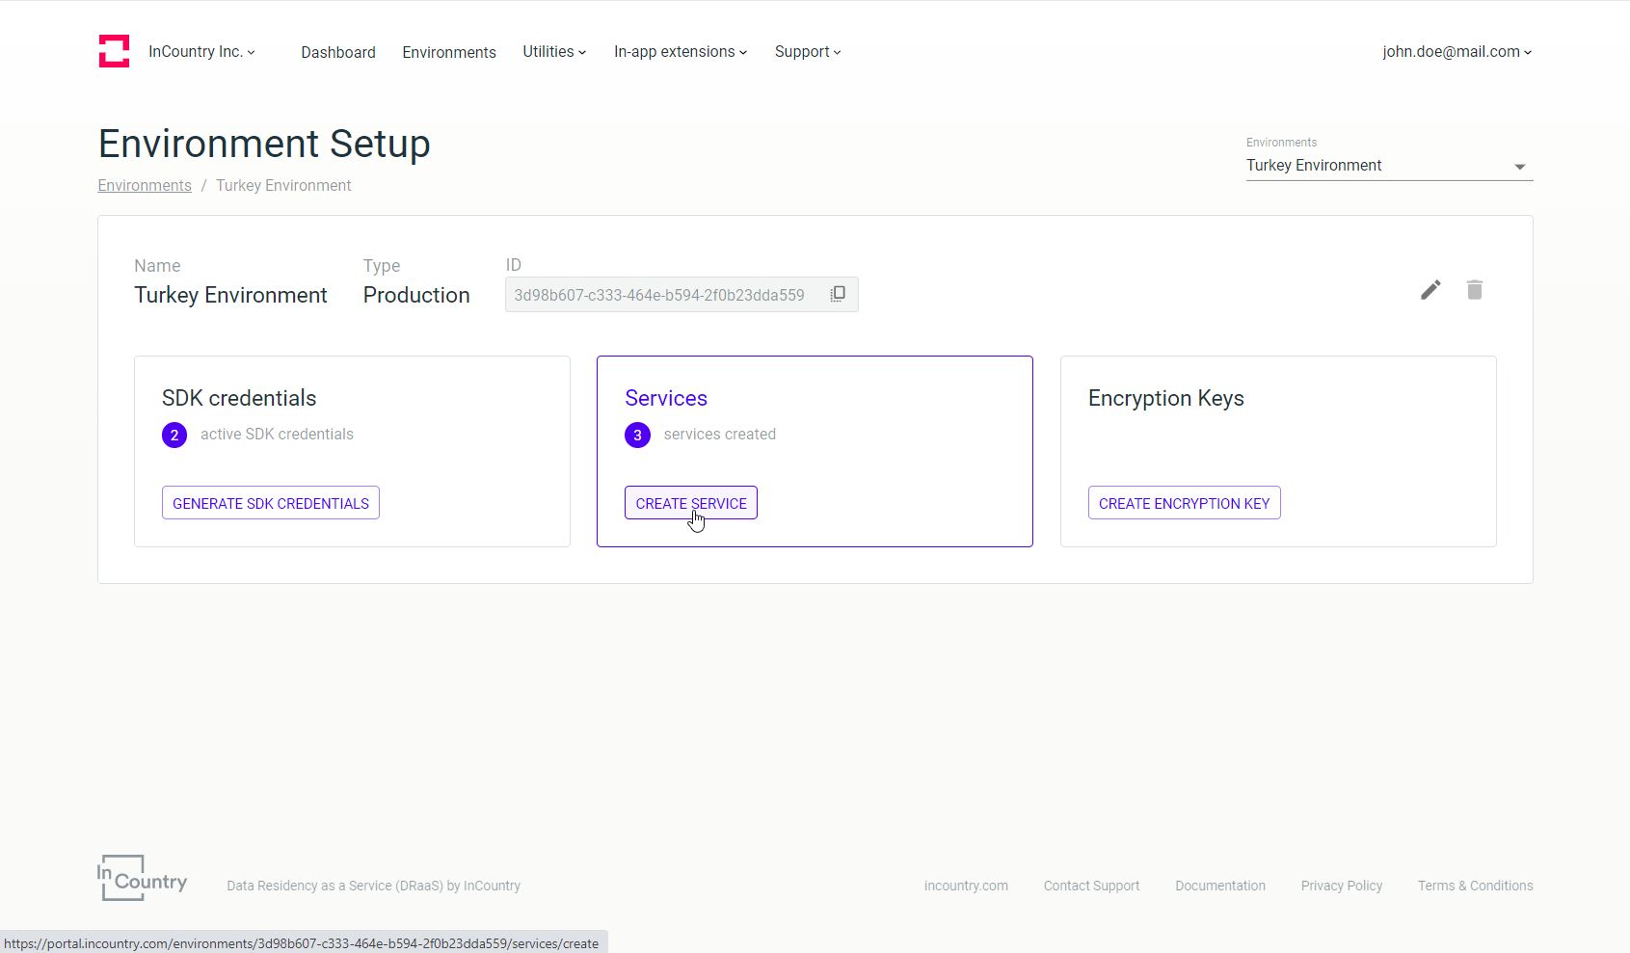
Task: Expand the InCountry Inc. organization dropdown
Action: [x=201, y=52]
